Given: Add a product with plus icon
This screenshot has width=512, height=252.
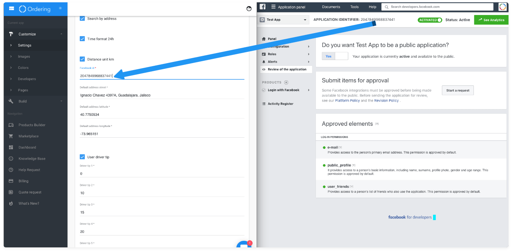Looking at the screenshot, I should click(x=286, y=82).
